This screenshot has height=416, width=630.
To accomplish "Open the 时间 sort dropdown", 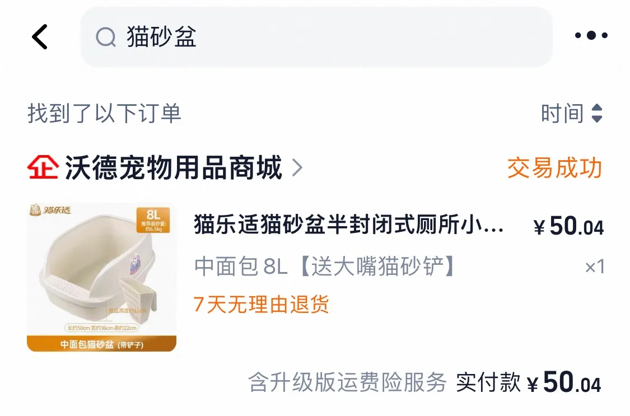I will click(x=572, y=113).
